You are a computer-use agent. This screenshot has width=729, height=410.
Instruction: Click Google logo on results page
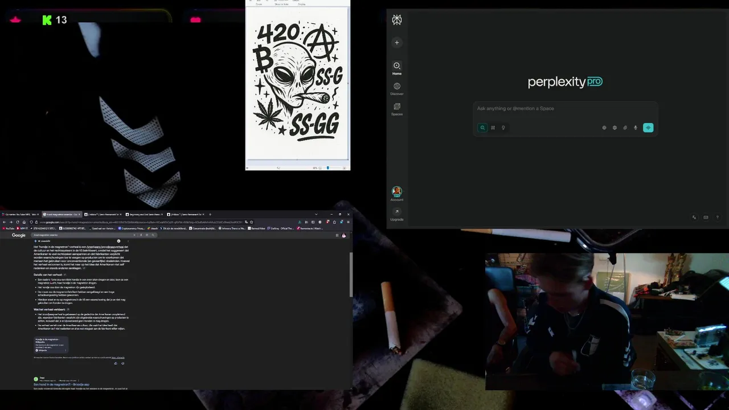pos(19,235)
